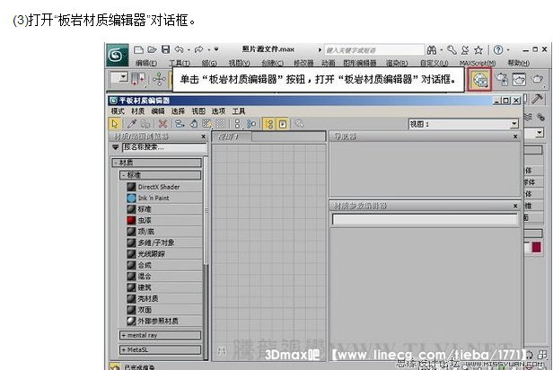Collapse the 标准 subgroup header
This screenshot has width=553, height=370.
tap(161, 174)
